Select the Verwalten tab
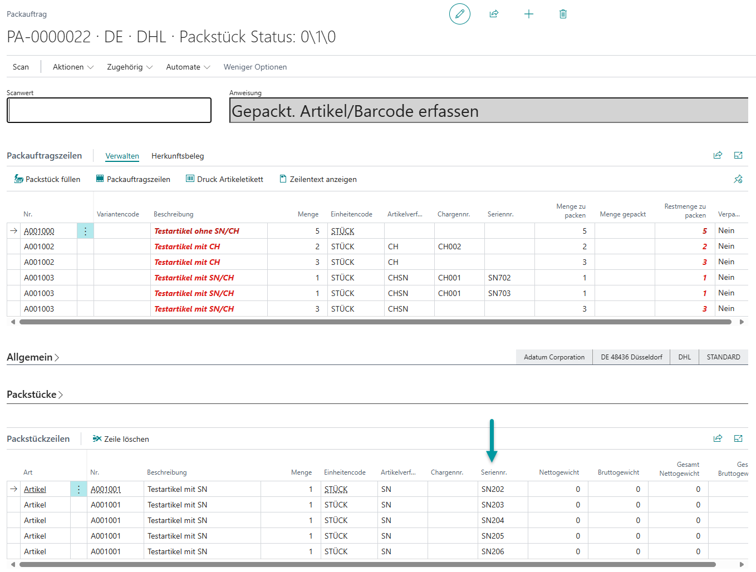This screenshot has height=572, width=756. [122, 156]
